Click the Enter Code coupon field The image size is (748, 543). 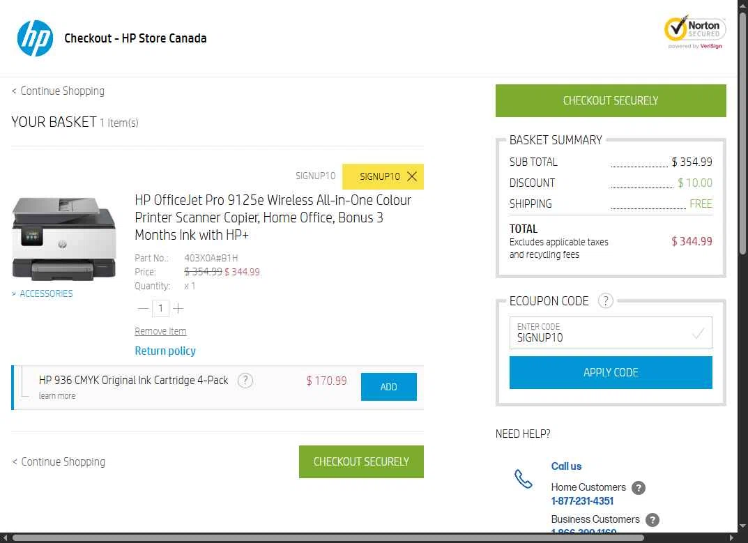tap(611, 333)
